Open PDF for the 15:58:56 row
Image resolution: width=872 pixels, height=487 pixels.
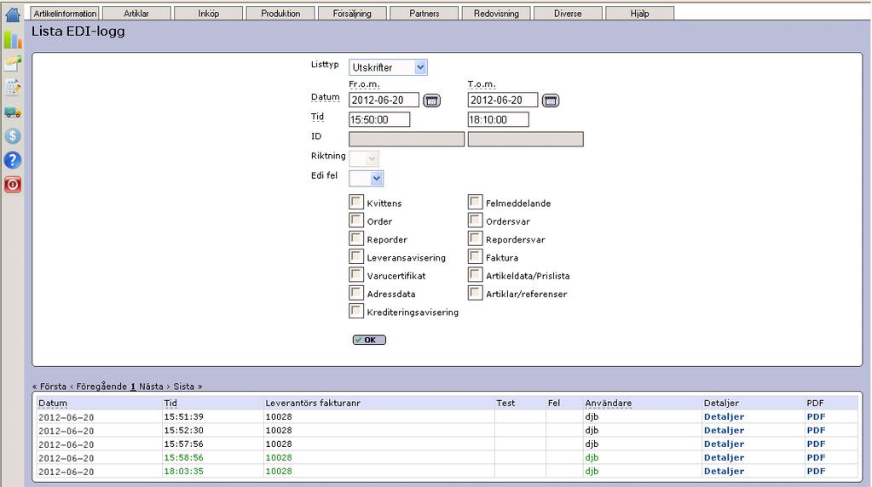(x=816, y=457)
